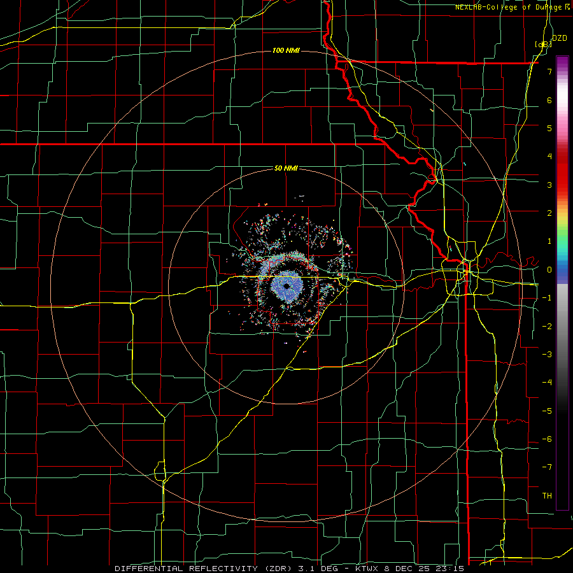This screenshot has height=573, width=573.
Task: Click the DZD legend title
Action: click(559, 38)
